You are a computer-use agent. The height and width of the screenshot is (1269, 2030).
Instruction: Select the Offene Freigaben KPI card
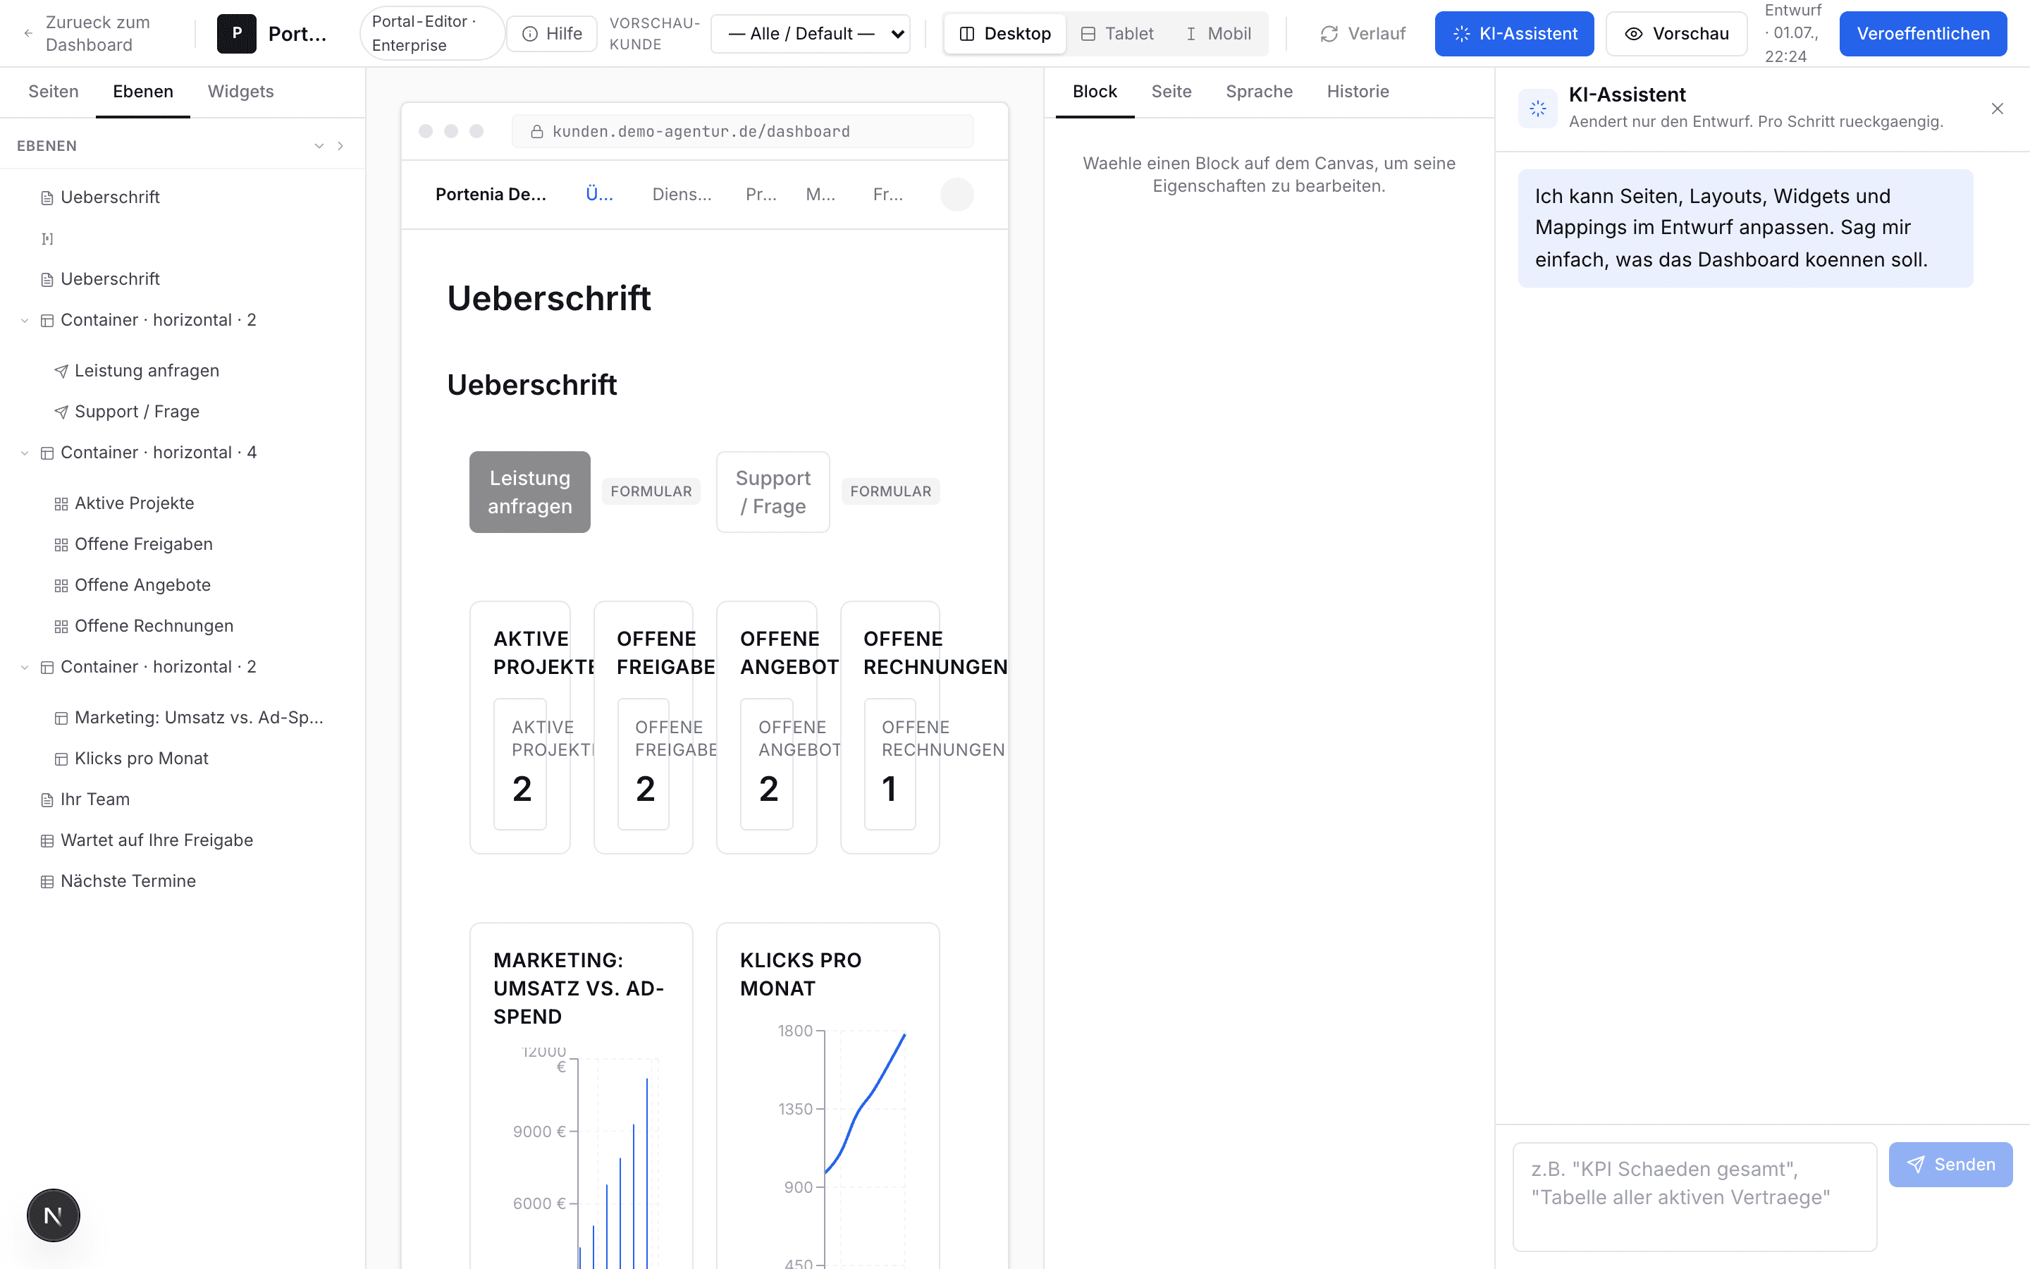[644, 727]
